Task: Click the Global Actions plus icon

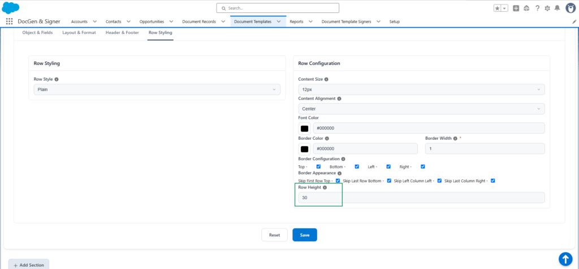Action: pyautogui.click(x=516, y=8)
